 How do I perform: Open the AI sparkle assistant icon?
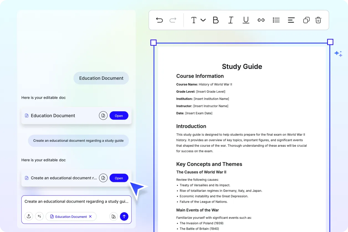coord(338,54)
